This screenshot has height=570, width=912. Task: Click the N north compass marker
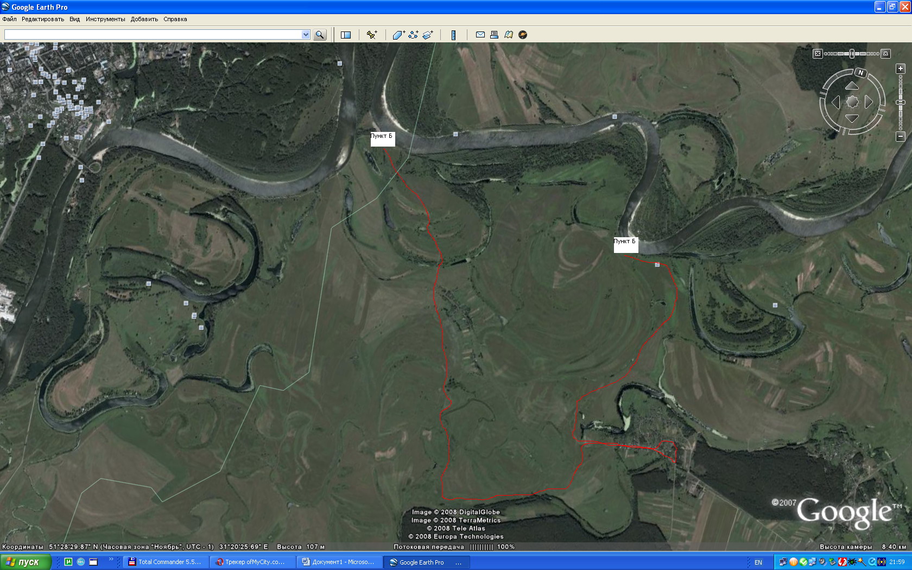[x=860, y=73]
